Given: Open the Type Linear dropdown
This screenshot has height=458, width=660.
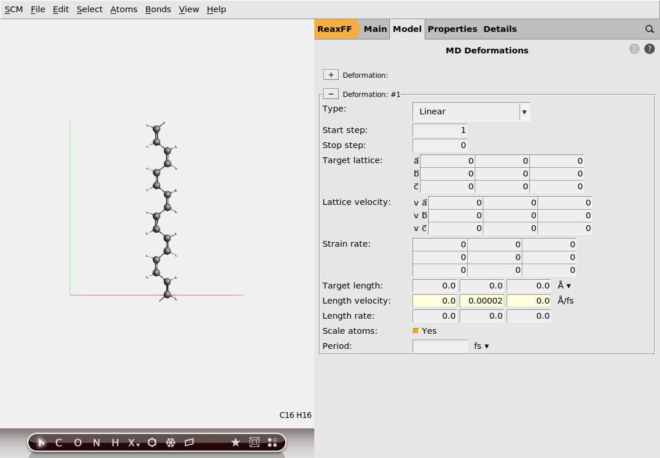Looking at the screenshot, I should pyautogui.click(x=471, y=111).
